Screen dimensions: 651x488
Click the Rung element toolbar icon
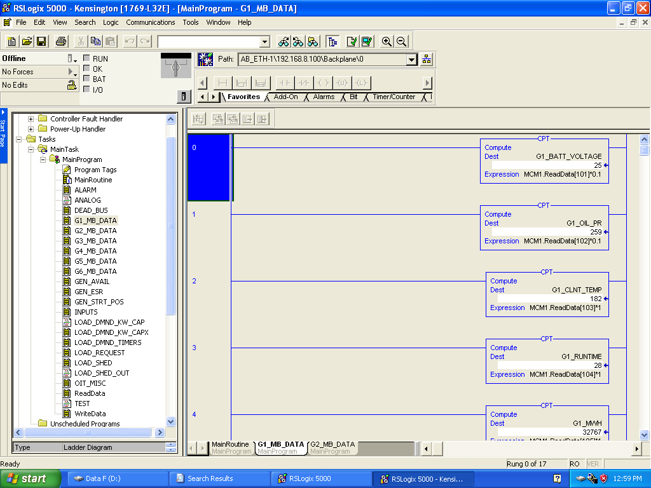[223, 83]
